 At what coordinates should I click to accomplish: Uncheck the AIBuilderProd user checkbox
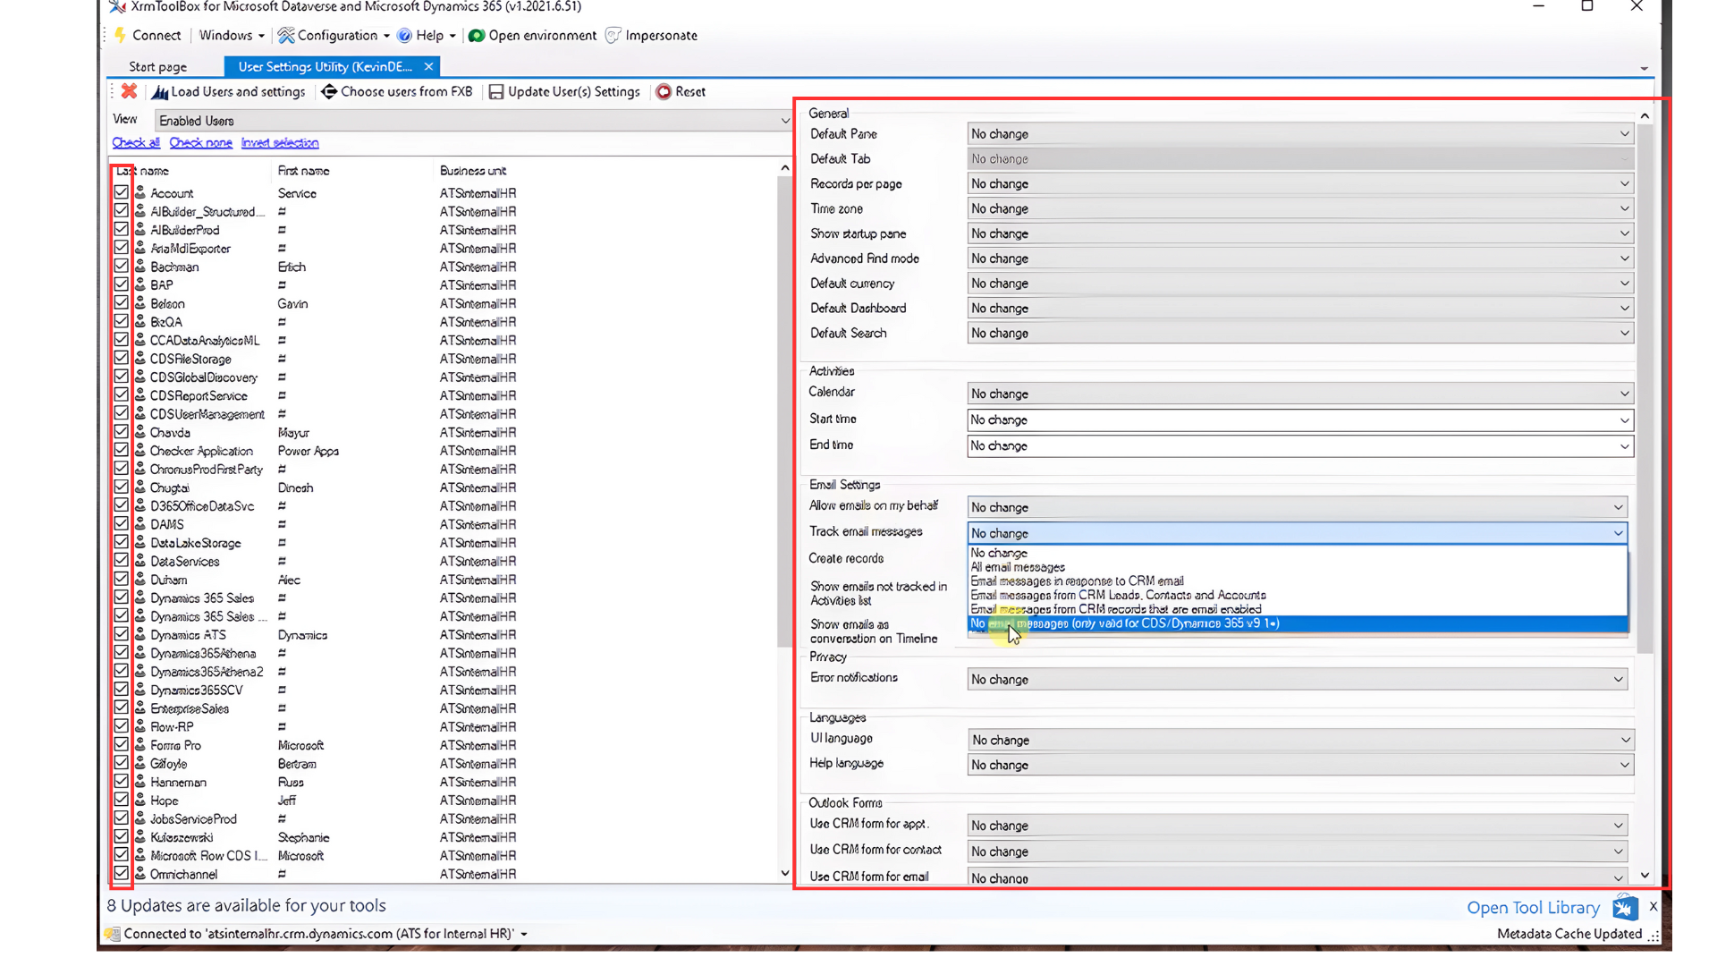(121, 230)
